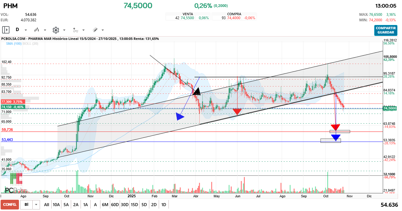Viewport: 402px width, 211px height.
Task: Click the COMPRA price 74,4000
Action: 234,18
